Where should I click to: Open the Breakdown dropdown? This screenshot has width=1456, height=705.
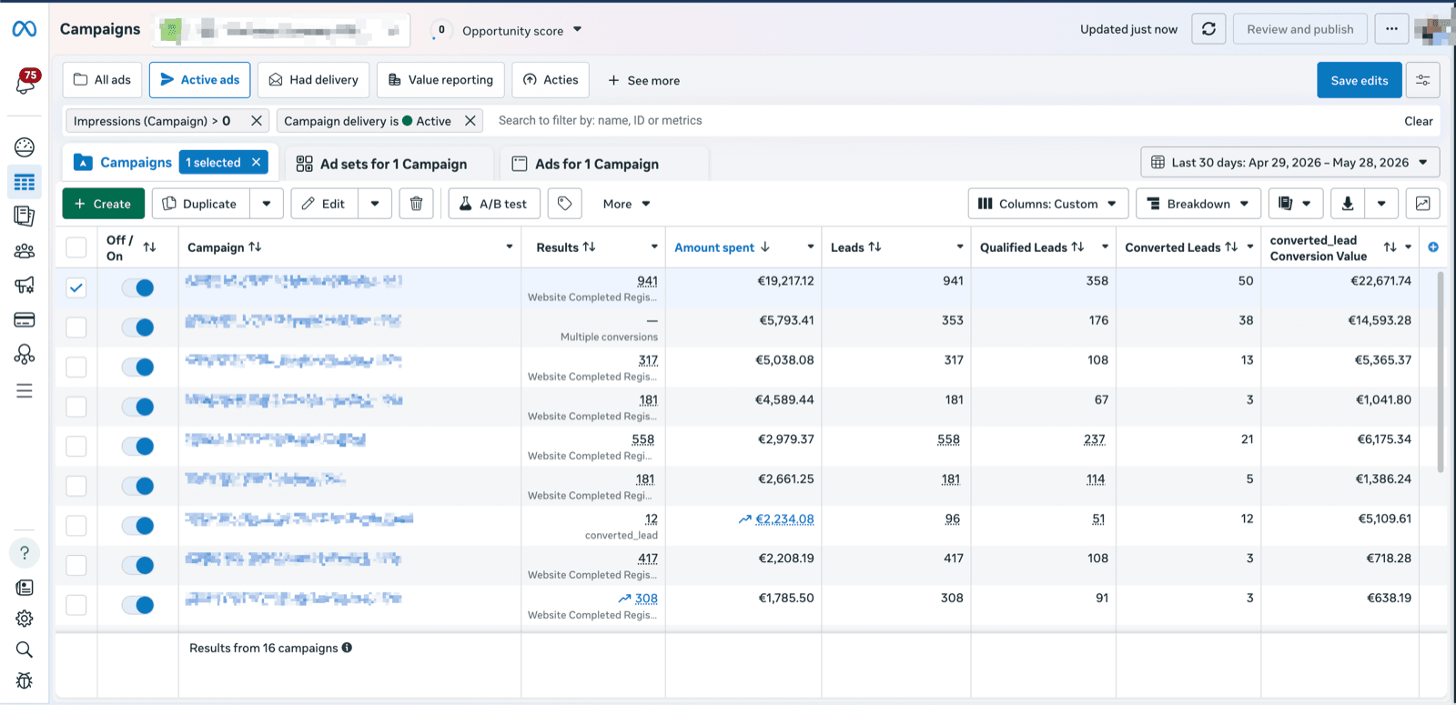pos(1198,204)
